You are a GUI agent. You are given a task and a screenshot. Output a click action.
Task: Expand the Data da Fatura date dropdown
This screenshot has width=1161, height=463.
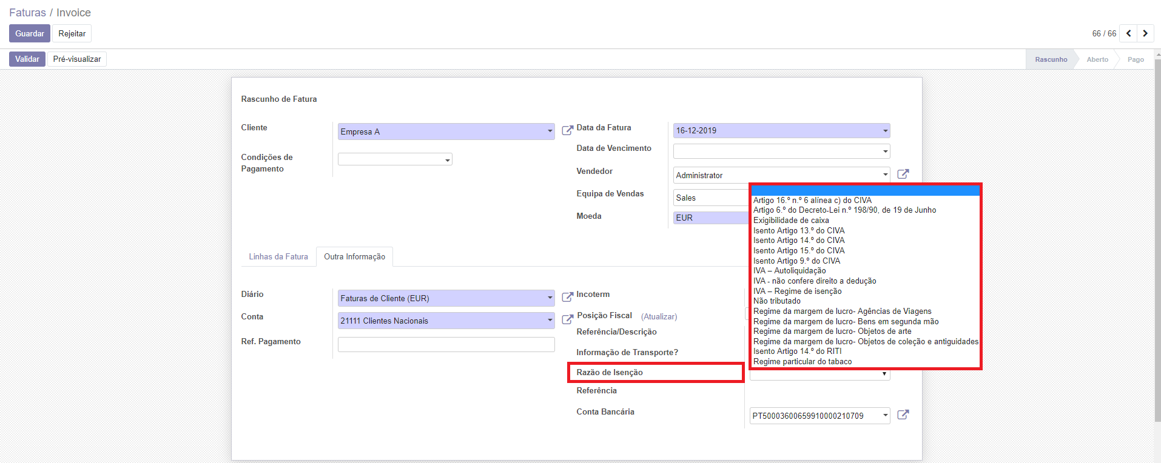pyautogui.click(x=885, y=131)
